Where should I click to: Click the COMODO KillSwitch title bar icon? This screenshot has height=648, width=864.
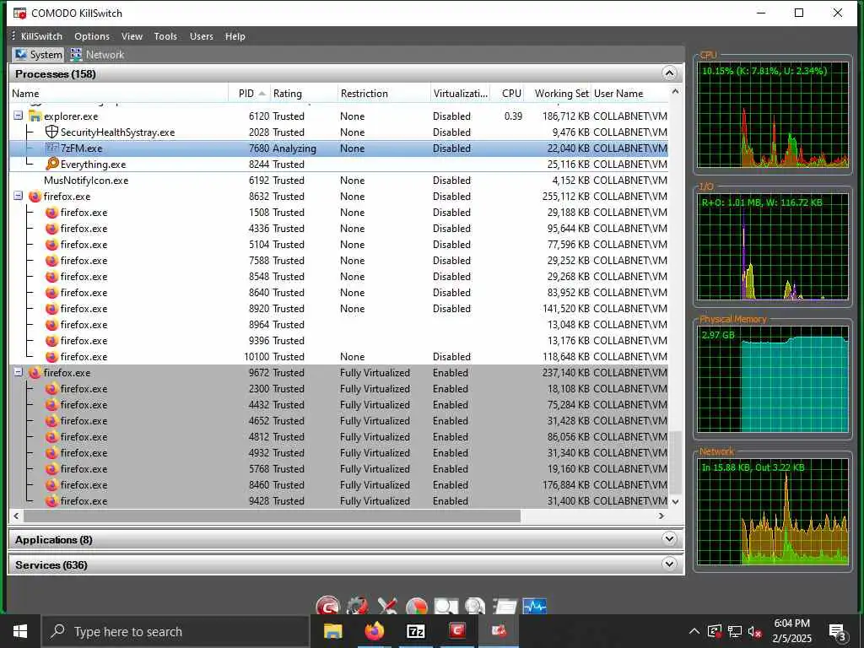tap(20, 13)
